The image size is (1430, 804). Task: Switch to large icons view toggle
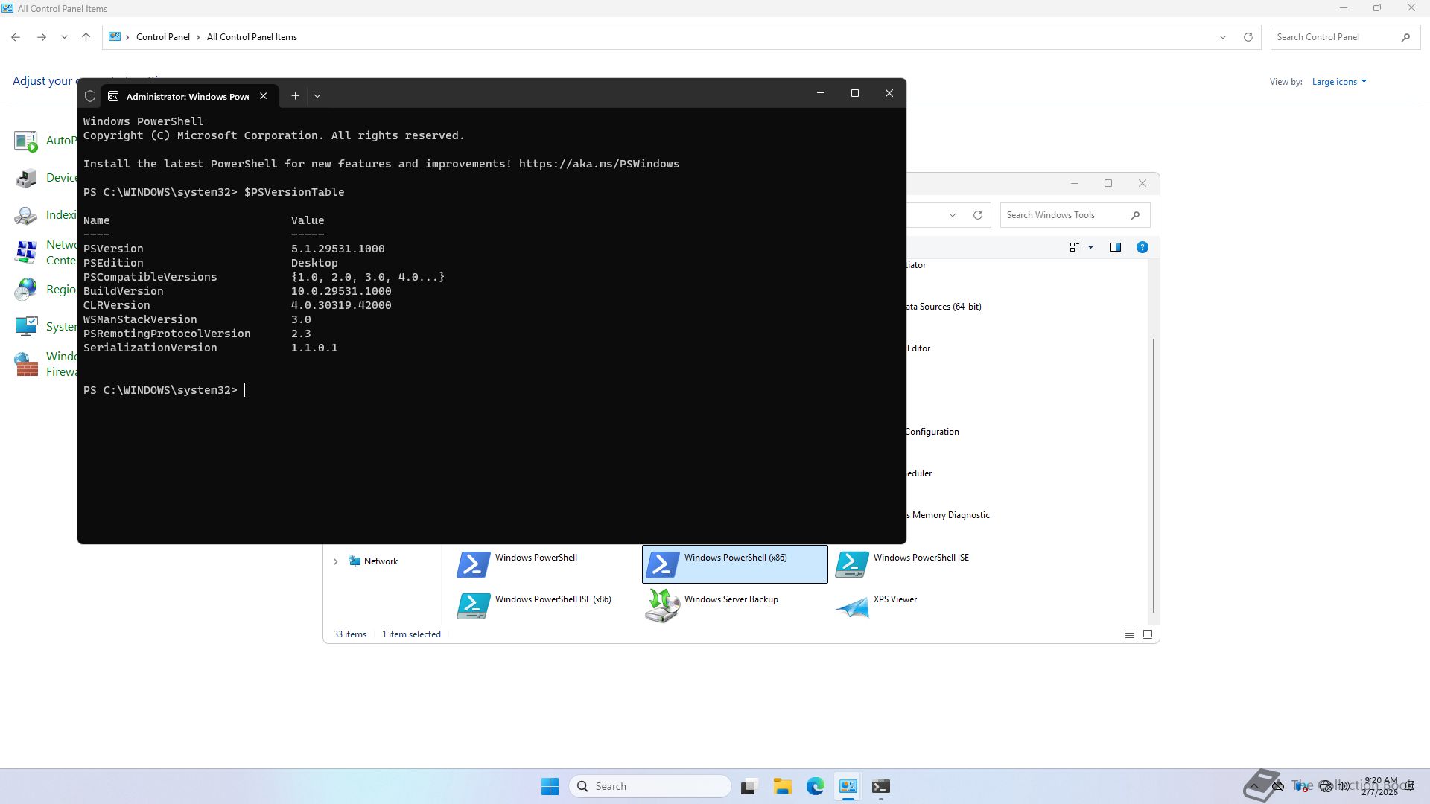pos(1148,634)
